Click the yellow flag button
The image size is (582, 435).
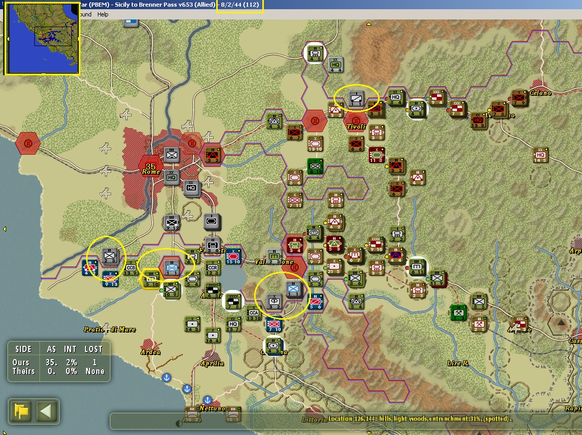click(x=21, y=411)
